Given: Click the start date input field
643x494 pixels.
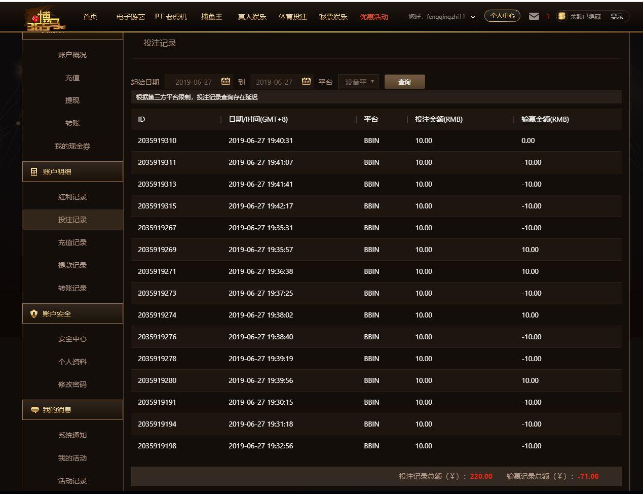Looking at the screenshot, I should (x=198, y=82).
